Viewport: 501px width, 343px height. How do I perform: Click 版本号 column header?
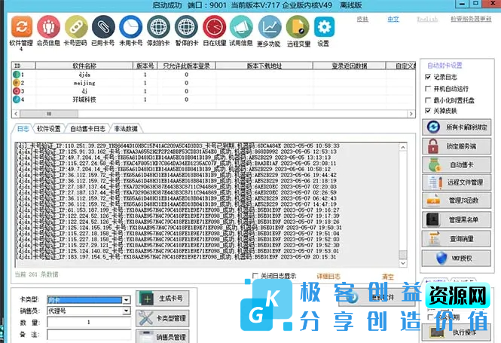click(145, 66)
